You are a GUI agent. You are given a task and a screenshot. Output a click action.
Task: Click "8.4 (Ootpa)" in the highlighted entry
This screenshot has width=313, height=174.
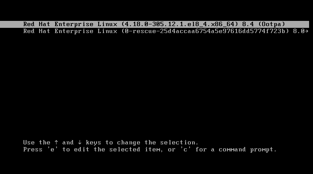(x=263, y=24)
